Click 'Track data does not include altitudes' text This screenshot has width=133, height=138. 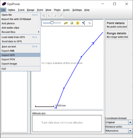[62, 123]
